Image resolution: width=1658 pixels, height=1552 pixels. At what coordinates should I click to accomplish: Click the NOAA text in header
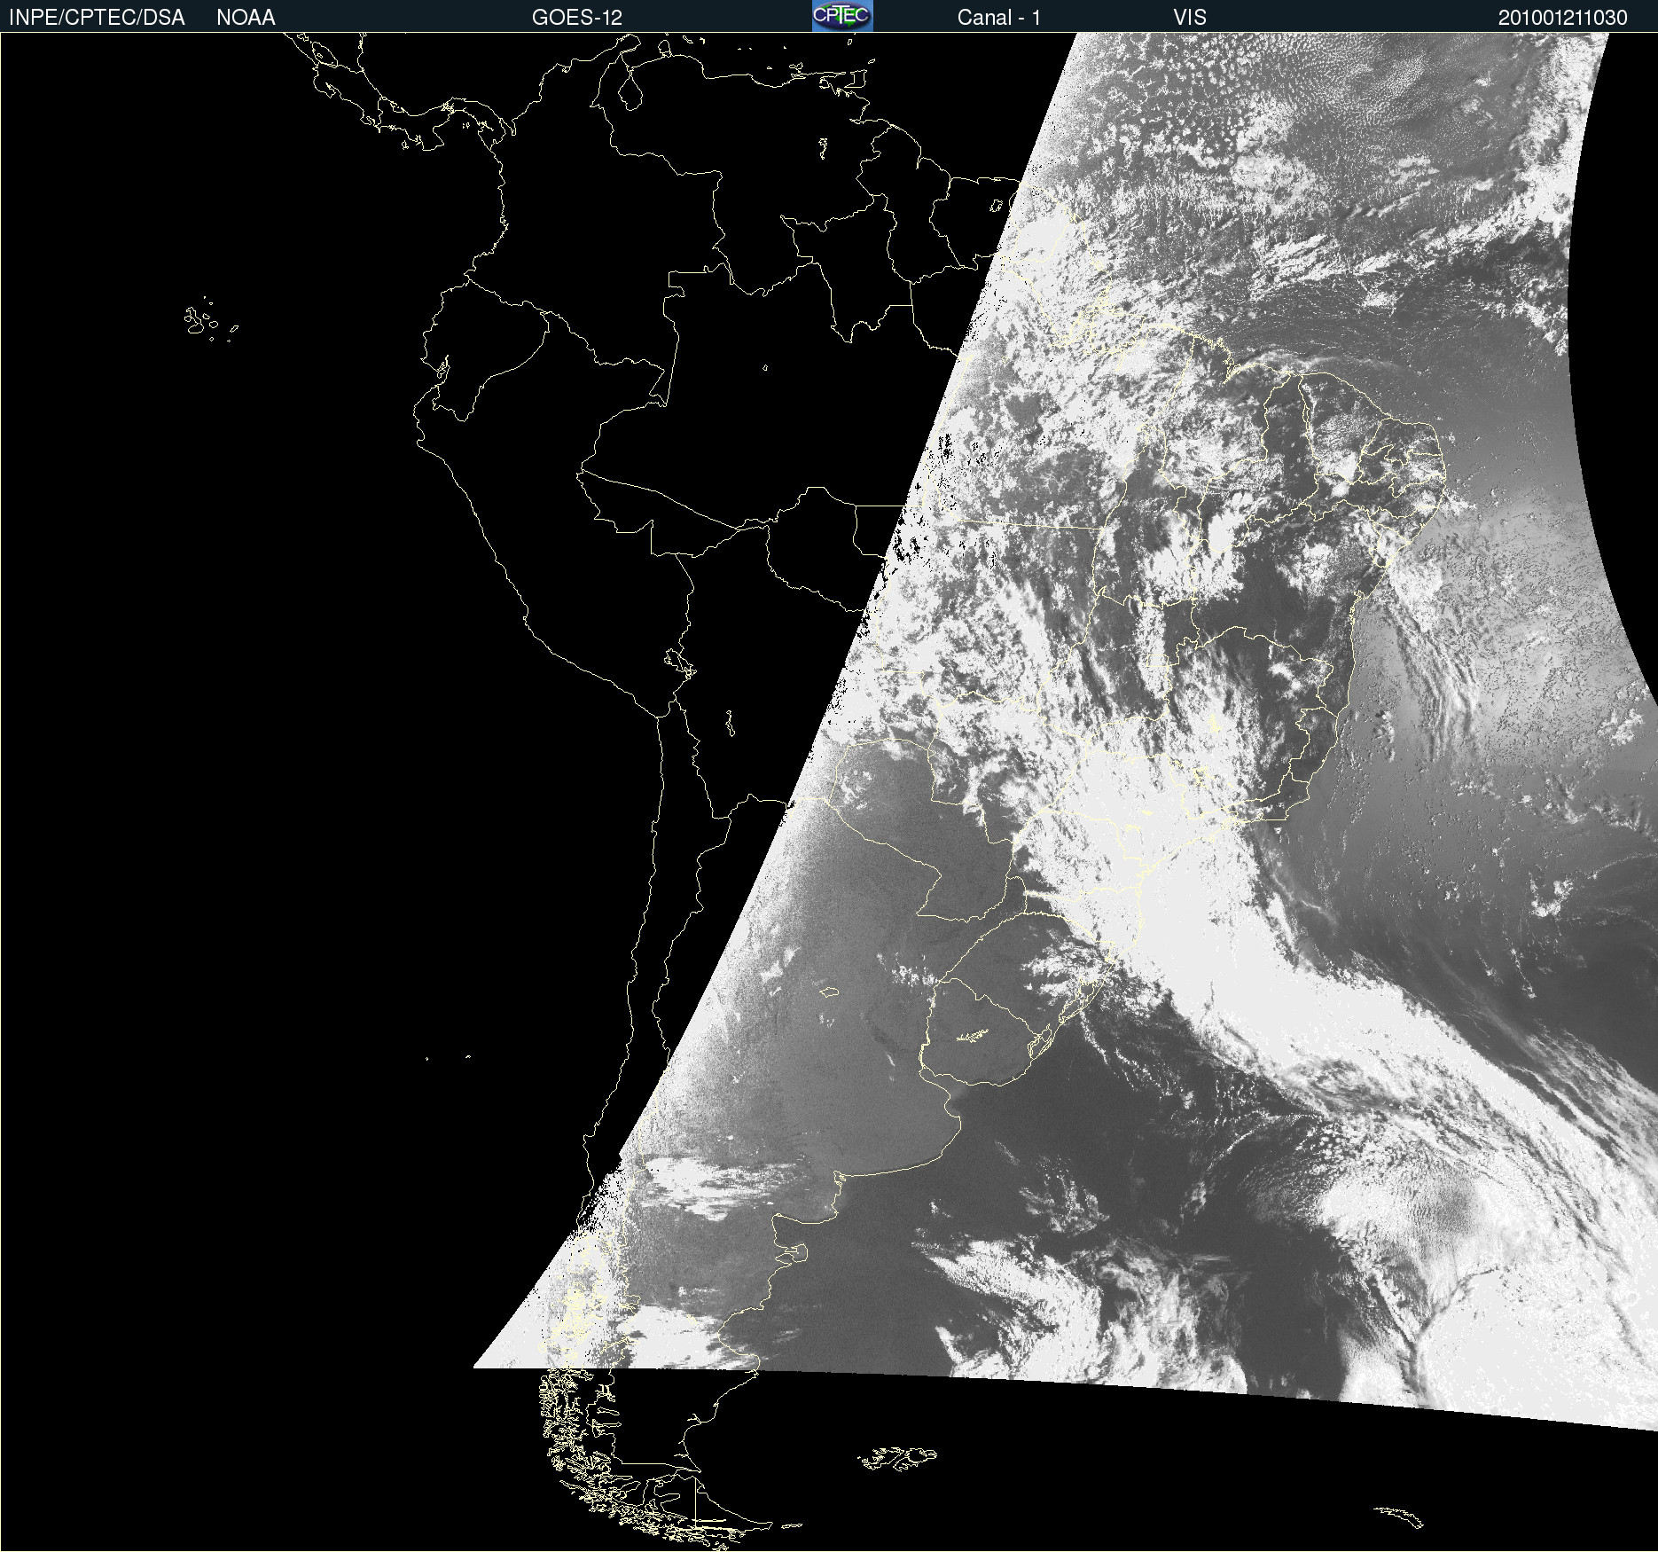(246, 18)
